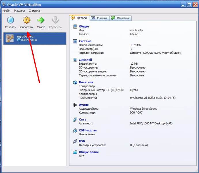
Task: Click the Носители disk icon
Action: click(75, 82)
